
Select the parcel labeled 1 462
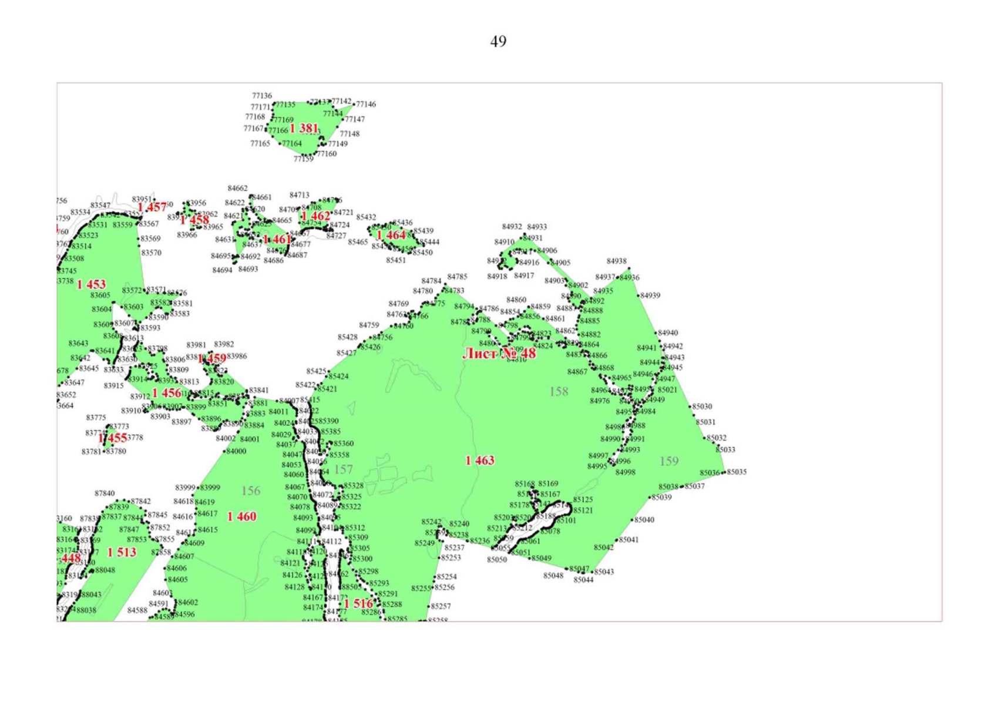coord(315,217)
